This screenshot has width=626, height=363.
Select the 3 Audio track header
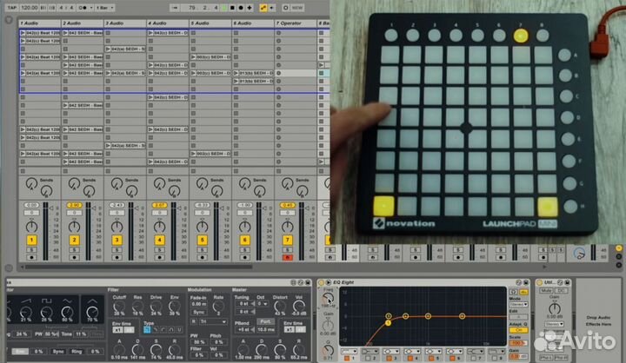click(x=125, y=23)
